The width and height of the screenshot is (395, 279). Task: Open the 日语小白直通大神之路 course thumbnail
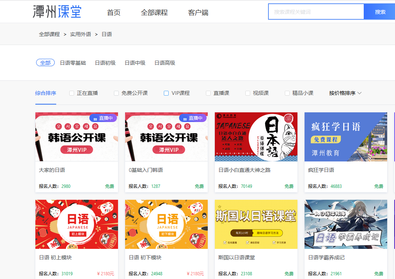pyautogui.click(x=256, y=137)
